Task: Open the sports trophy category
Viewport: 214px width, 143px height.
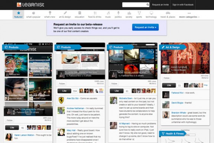Action: [139, 13]
